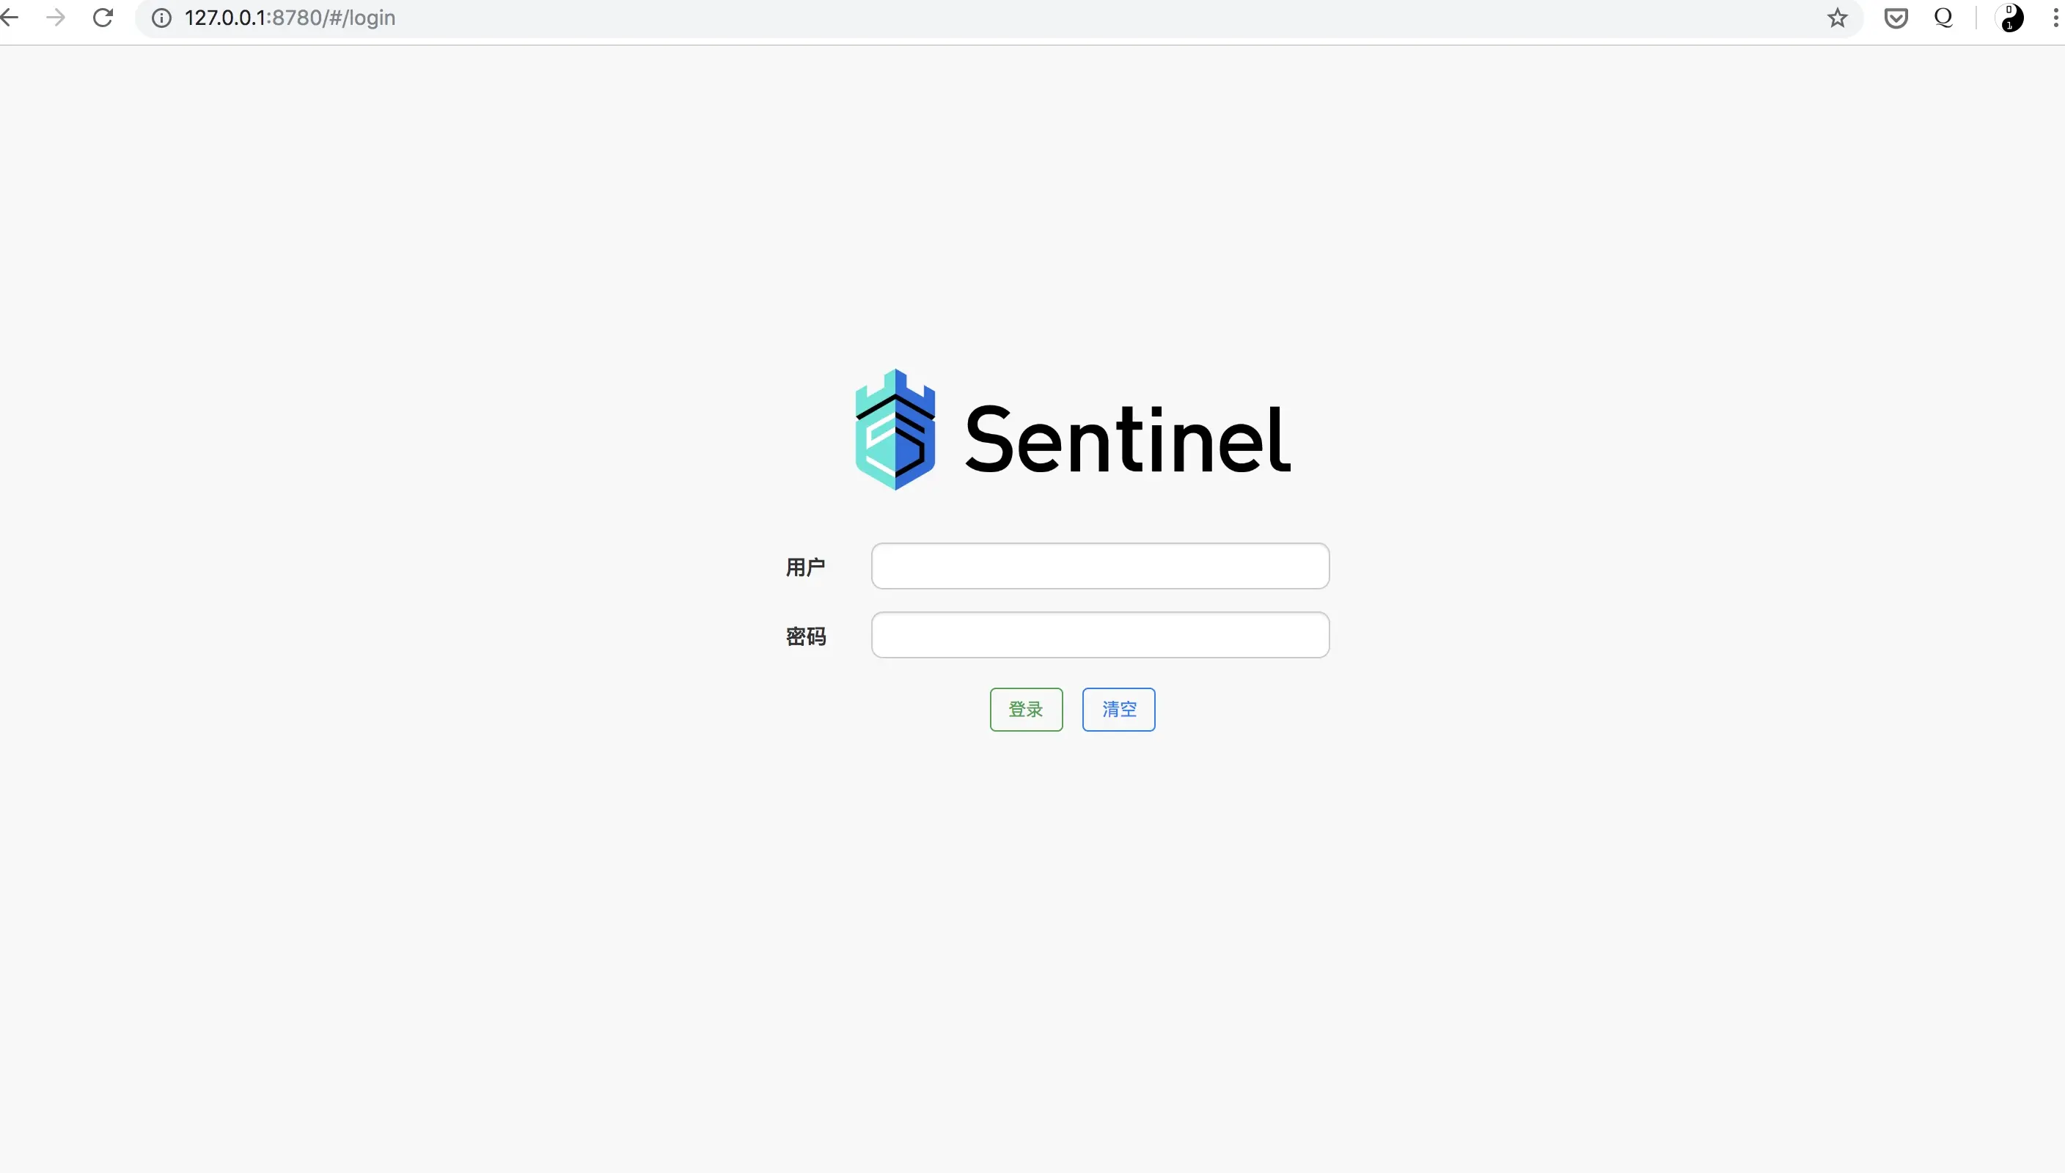Go back using the browser back arrow
This screenshot has height=1173, width=2065.
pyautogui.click(x=9, y=17)
